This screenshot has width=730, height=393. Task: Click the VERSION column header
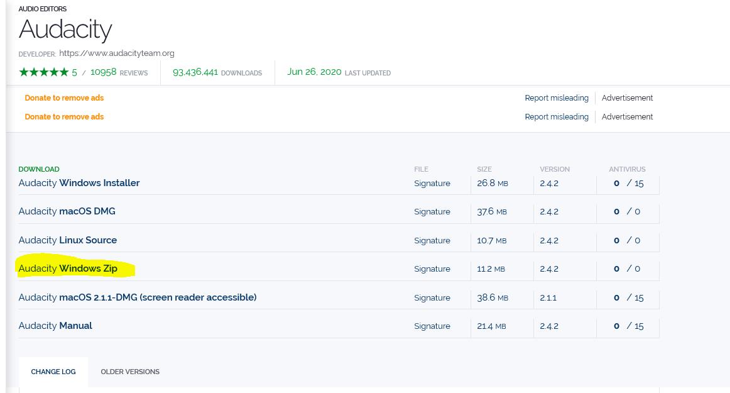555,169
